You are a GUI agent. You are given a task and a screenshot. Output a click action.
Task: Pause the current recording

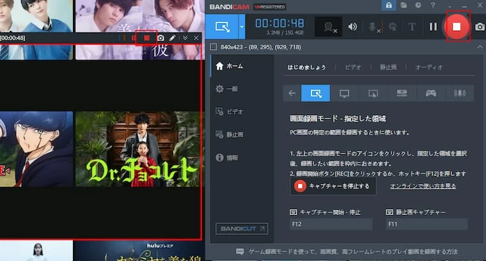pyautogui.click(x=433, y=27)
